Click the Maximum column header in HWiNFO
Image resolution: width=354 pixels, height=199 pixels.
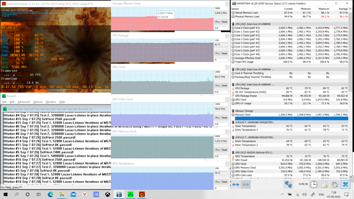[x=324, y=9]
